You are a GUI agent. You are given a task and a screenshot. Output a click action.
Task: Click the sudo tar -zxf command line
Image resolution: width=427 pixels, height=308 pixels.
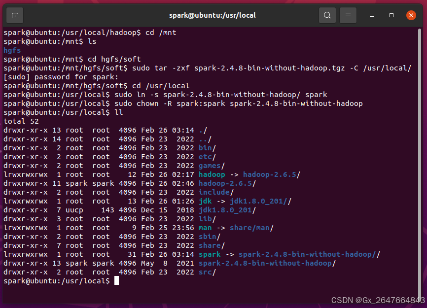point(207,68)
